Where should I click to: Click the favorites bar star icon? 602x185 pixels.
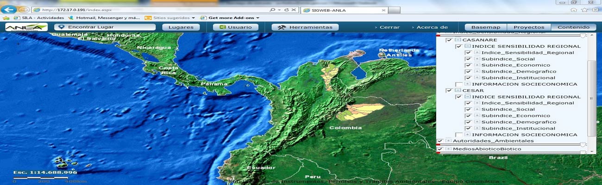point(6,18)
